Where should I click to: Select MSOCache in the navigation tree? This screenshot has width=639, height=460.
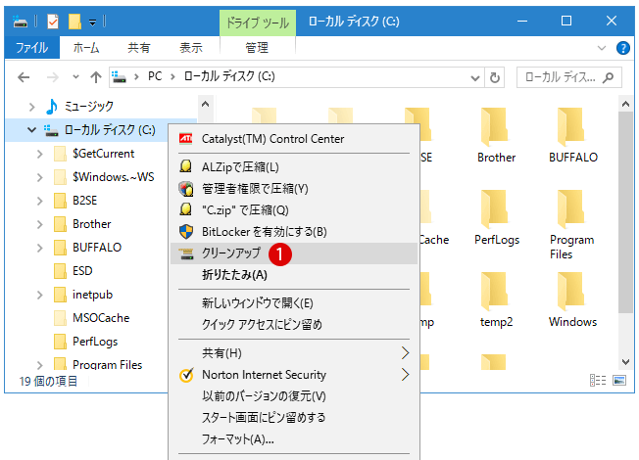point(101,318)
